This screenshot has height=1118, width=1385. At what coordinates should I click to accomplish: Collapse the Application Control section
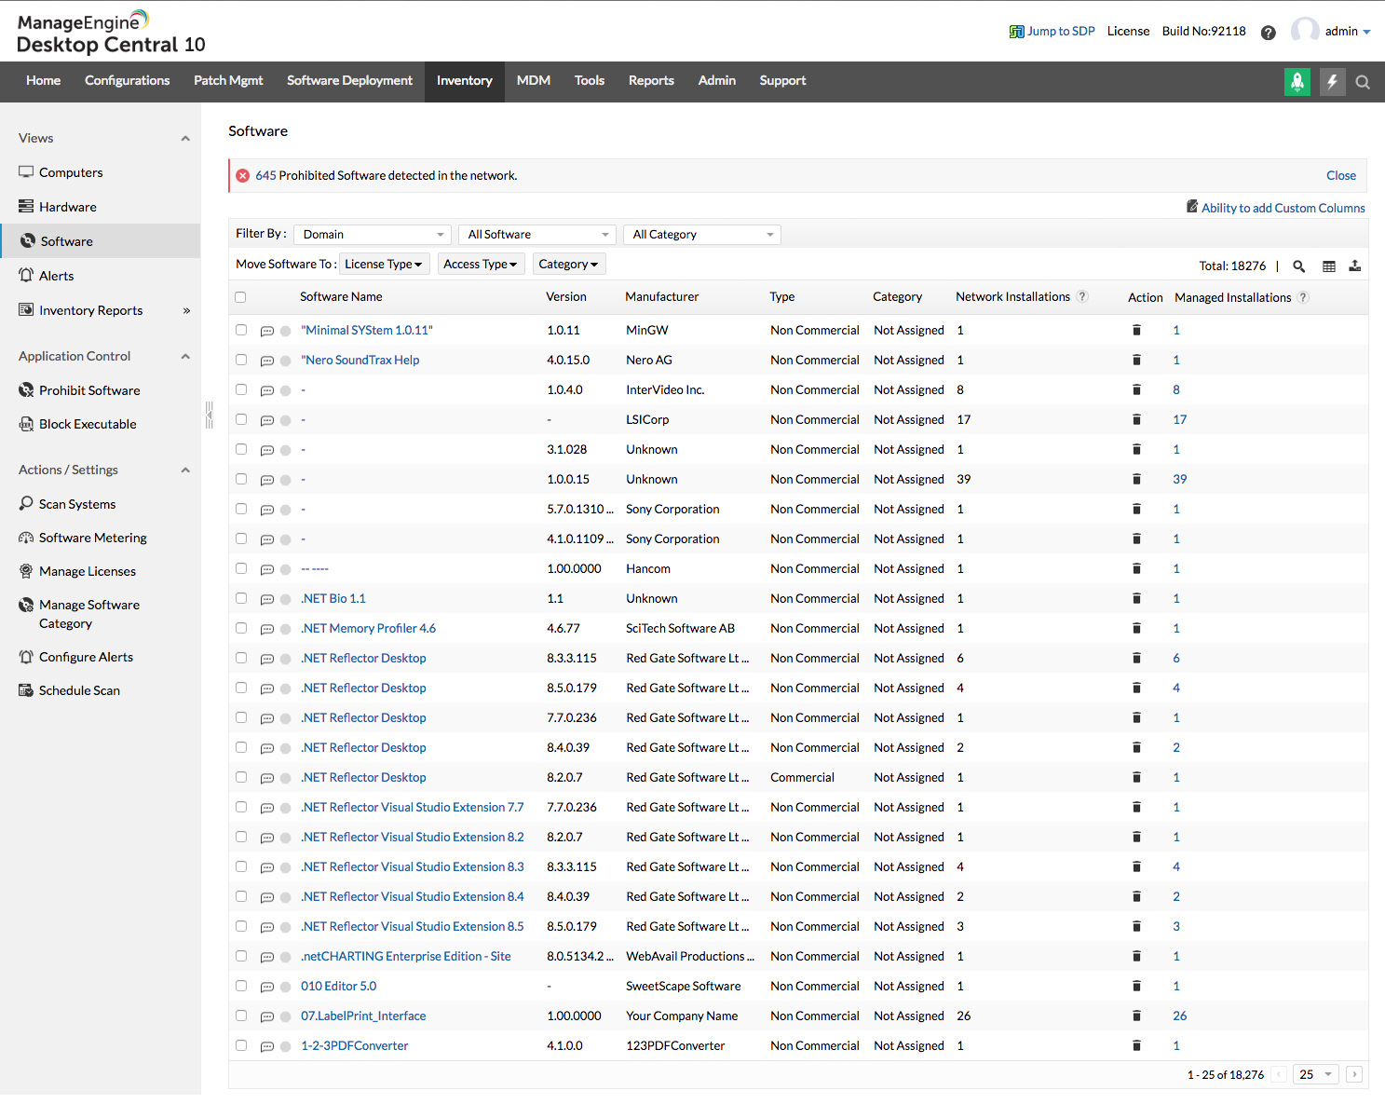[185, 357]
